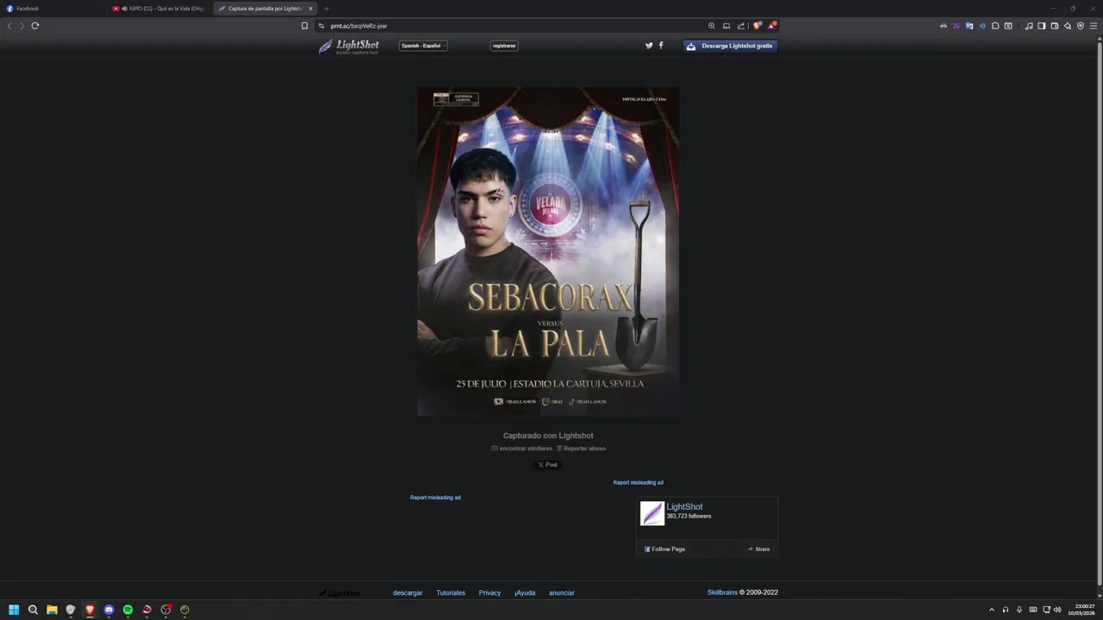Close the Captura de pantalla por Lightshot tab
Screen dimensions: 1103x620
pos(310,9)
